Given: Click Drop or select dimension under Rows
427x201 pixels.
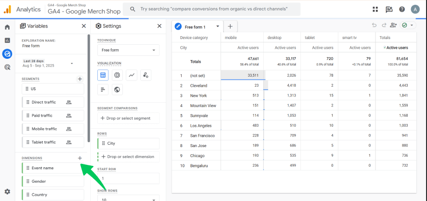Looking at the screenshot, I should pos(128,157).
